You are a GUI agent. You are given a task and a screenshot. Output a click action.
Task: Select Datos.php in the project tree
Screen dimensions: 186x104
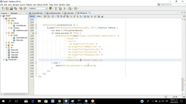[19, 40]
